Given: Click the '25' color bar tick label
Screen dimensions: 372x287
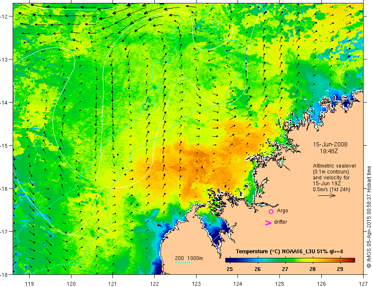Looking at the screenshot, I should coord(230,269).
